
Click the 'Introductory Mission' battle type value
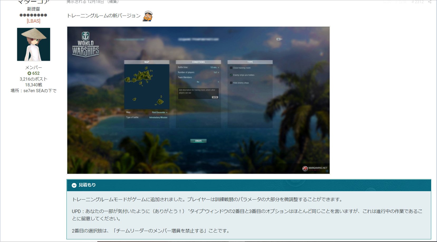158,117
